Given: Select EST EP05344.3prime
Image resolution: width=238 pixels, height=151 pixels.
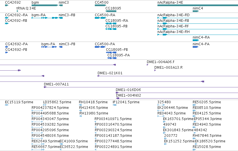Looking at the screenshot, I should [208, 119].
